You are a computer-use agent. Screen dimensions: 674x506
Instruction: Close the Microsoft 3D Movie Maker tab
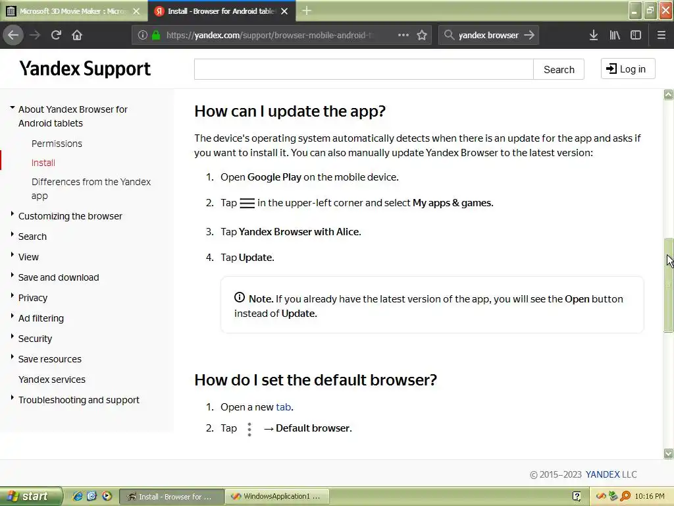pyautogui.click(x=136, y=11)
